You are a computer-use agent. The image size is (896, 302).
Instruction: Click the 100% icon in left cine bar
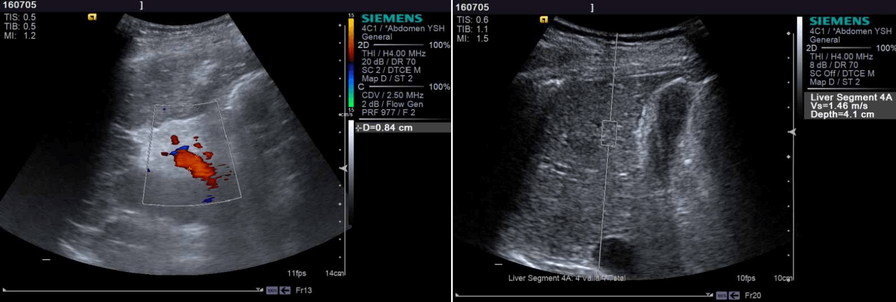[x=272, y=290]
